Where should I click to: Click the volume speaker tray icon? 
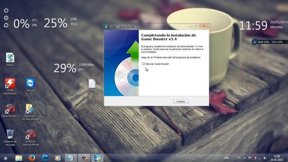[265, 158]
